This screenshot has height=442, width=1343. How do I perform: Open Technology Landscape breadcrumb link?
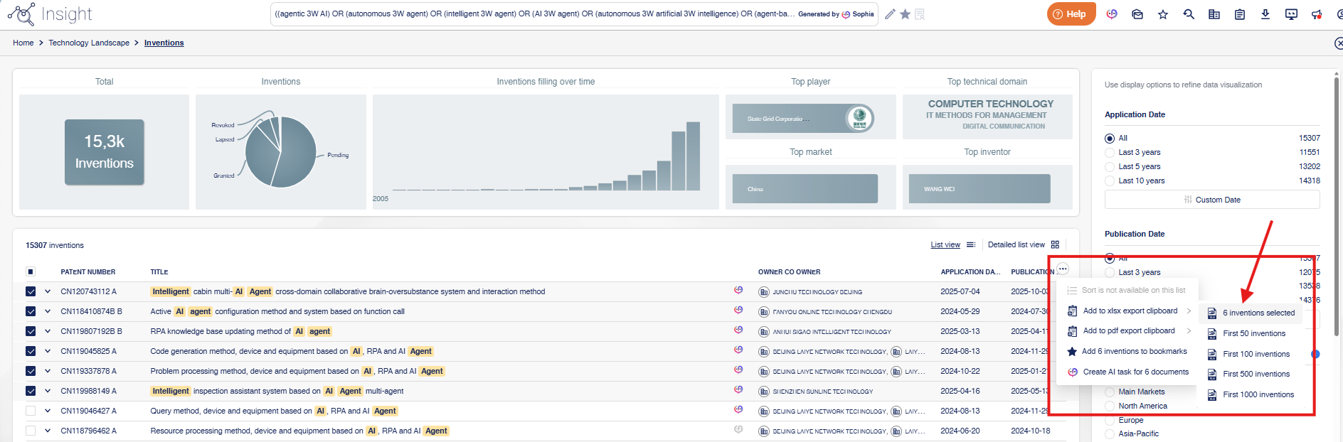coord(89,43)
